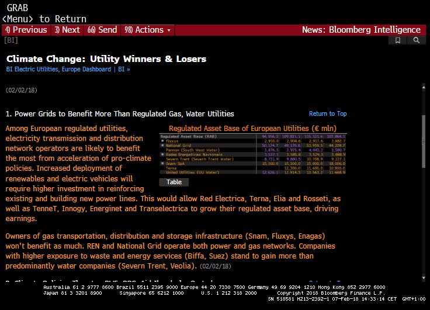Click the scrollbar down arrow
The width and height of the screenshot is (430, 310).
click(x=424, y=278)
